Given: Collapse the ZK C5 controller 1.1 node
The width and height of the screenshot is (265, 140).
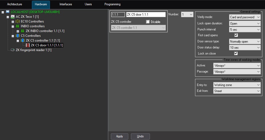Looking at the screenshot, I should (18, 41).
